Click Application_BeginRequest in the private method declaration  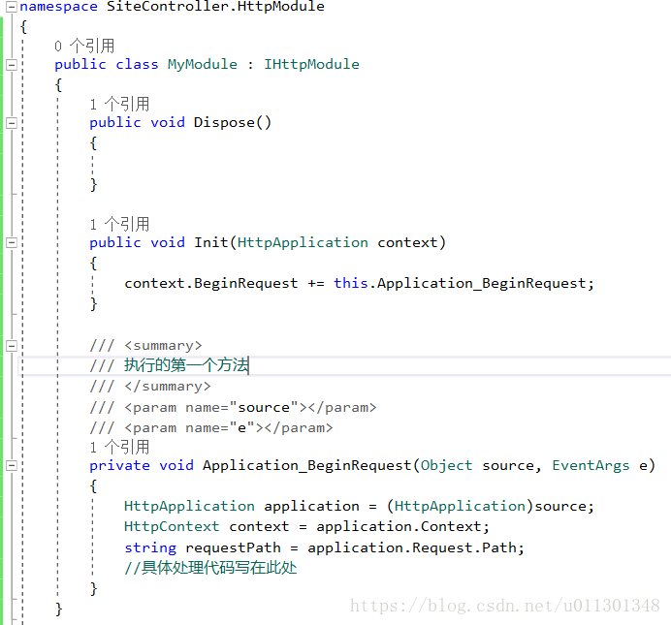(306, 465)
